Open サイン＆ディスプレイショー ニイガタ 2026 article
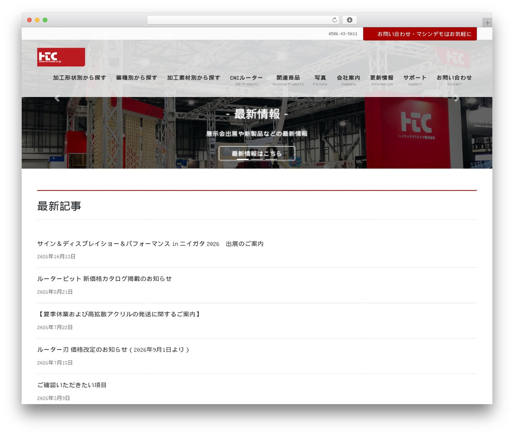 click(150, 244)
